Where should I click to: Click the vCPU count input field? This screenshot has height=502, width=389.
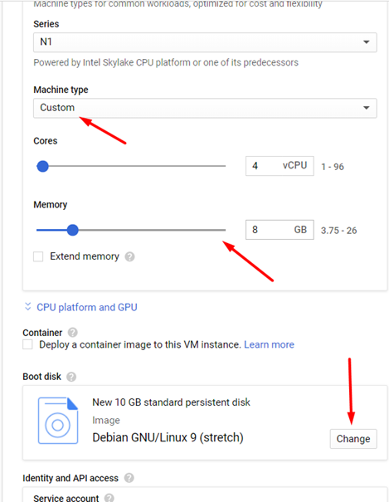[x=280, y=166]
